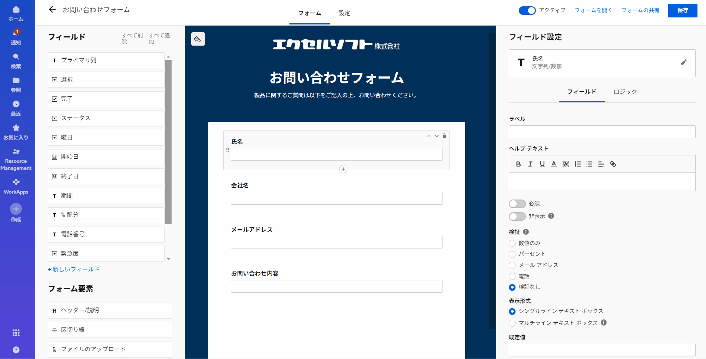Delete the 氏名 field with trash icon
This screenshot has width=706, height=359.
tap(444, 136)
